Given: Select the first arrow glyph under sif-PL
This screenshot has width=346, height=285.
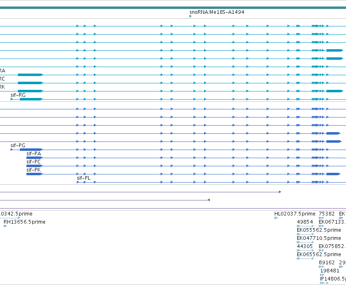Looking at the screenshot, I should pyautogui.click(x=78, y=182).
